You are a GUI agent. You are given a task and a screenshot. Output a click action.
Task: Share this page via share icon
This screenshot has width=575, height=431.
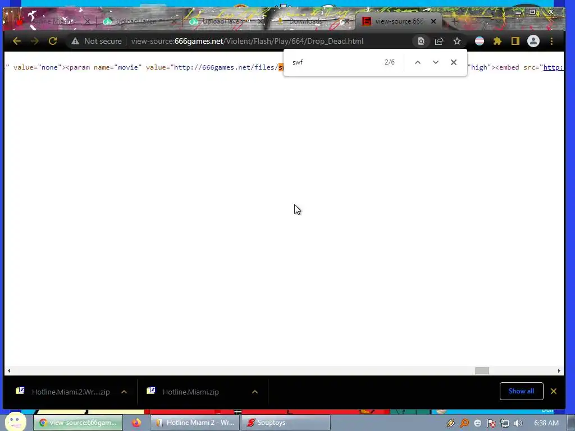point(439,41)
